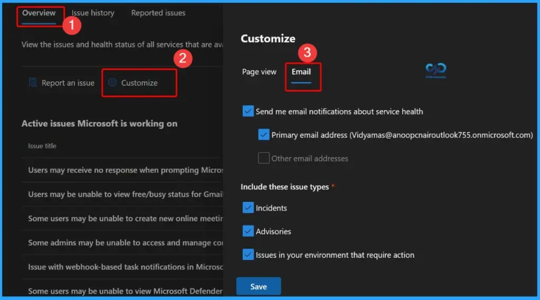Select the Page view tab in Customize
The image size is (540, 300).
pos(259,72)
